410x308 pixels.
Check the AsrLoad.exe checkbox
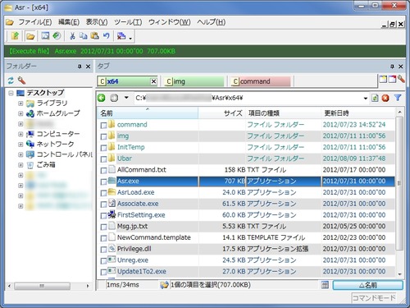[103, 193]
